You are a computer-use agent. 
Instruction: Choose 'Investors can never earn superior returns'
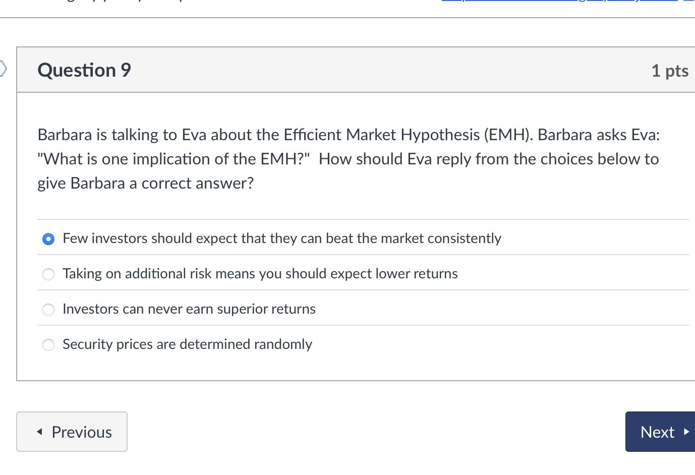[48, 309]
